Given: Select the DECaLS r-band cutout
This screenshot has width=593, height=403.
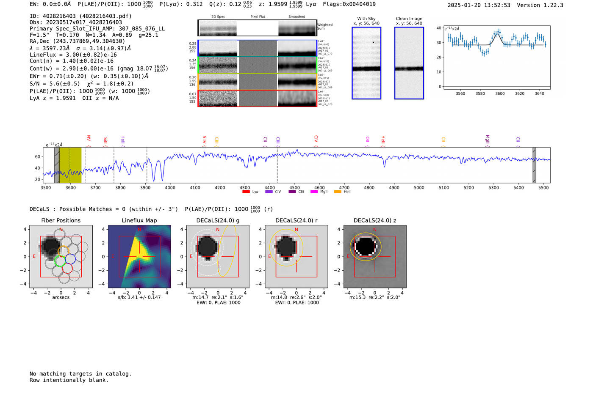Looking at the screenshot, I should pyautogui.click(x=296, y=257).
